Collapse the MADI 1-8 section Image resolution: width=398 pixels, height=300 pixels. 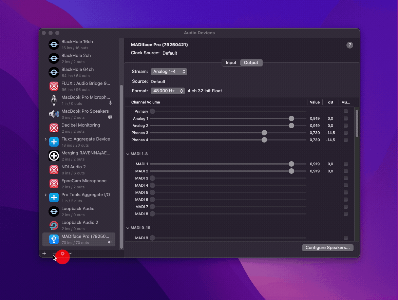pos(128,154)
